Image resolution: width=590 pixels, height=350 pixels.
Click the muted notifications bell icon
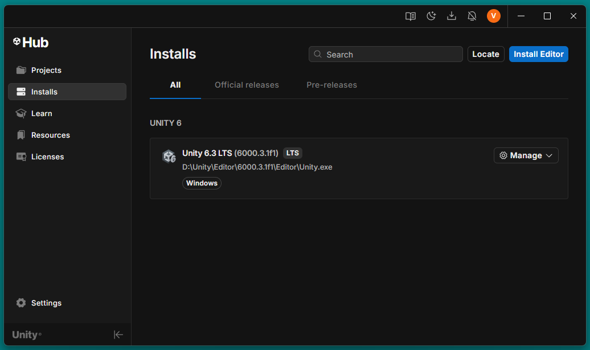pos(472,16)
